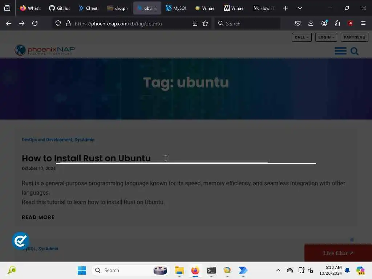Open Windows Start menu
Image resolution: width=372 pixels, height=279 pixels.
pyautogui.click(x=82, y=270)
